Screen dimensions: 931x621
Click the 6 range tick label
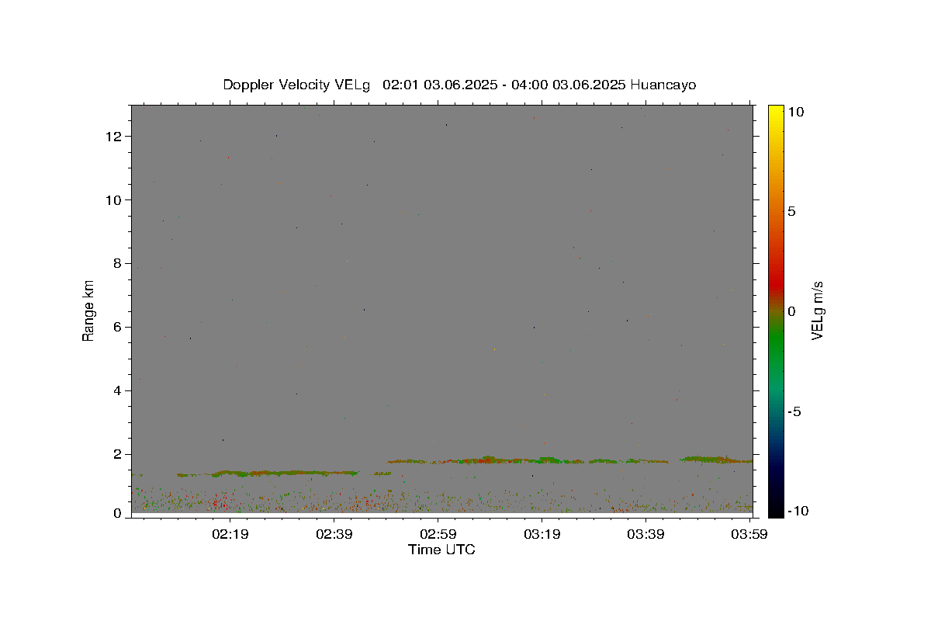tap(119, 328)
